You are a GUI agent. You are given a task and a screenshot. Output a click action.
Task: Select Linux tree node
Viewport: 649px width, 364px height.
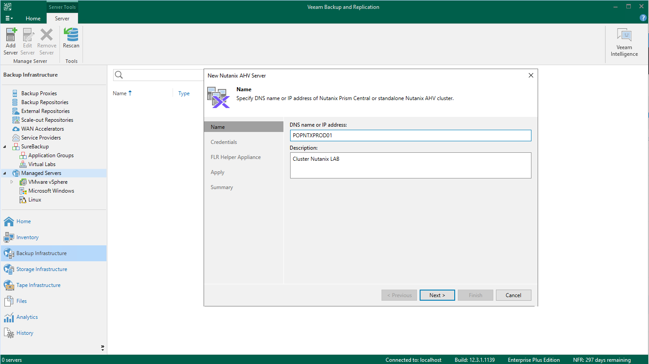(x=35, y=200)
